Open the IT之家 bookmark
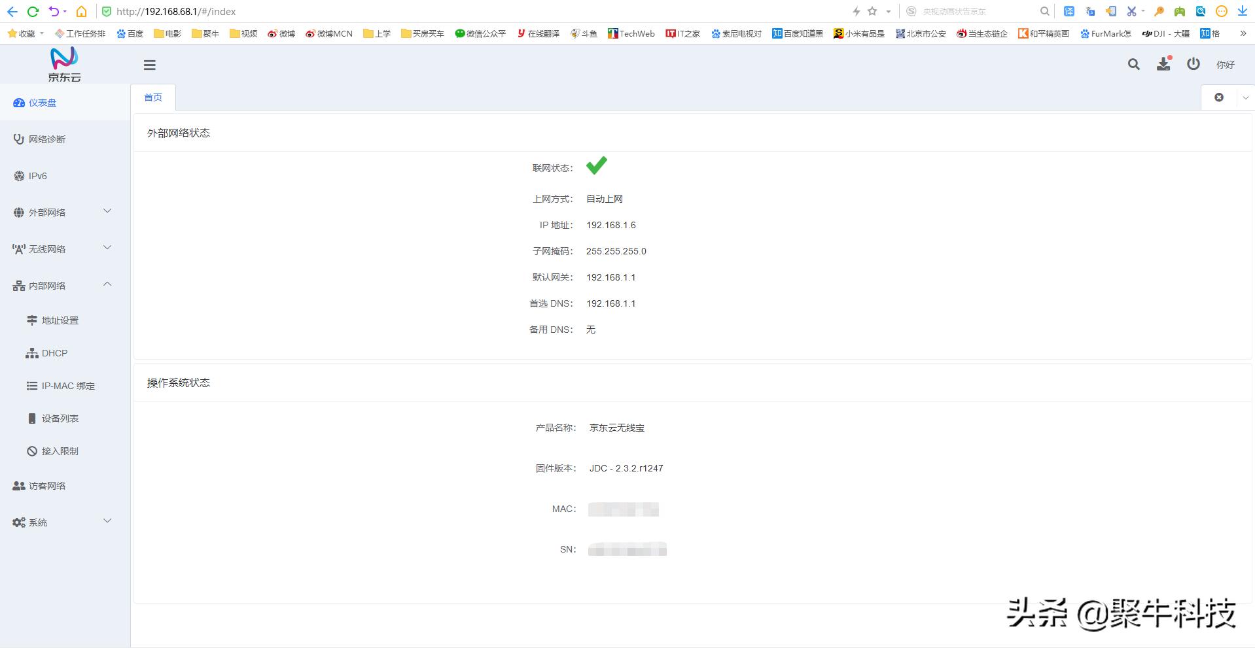Image resolution: width=1255 pixels, height=648 pixels. [x=683, y=33]
